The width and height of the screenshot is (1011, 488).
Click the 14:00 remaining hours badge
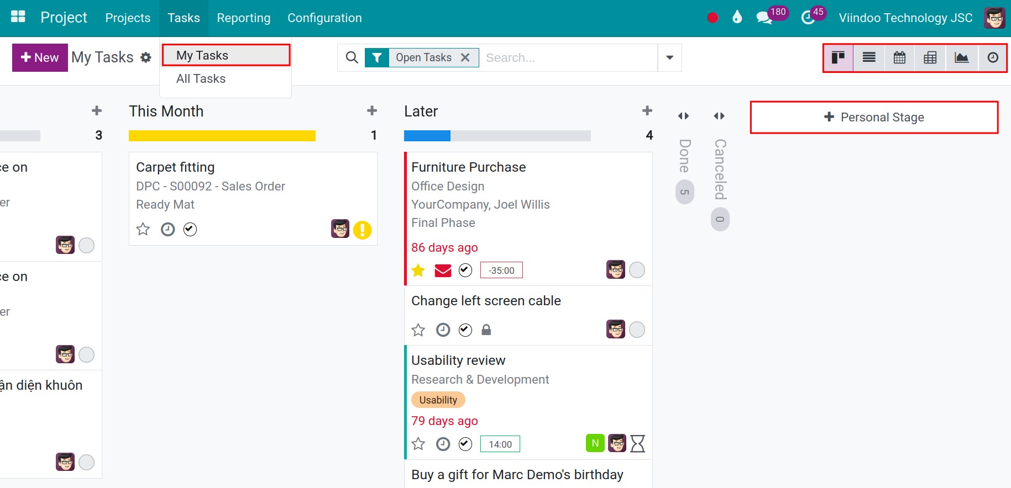click(x=500, y=444)
